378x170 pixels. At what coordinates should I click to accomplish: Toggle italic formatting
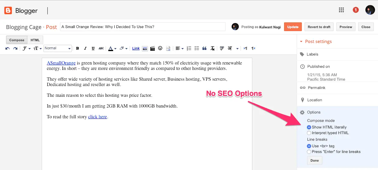click(x=85, y=48)
